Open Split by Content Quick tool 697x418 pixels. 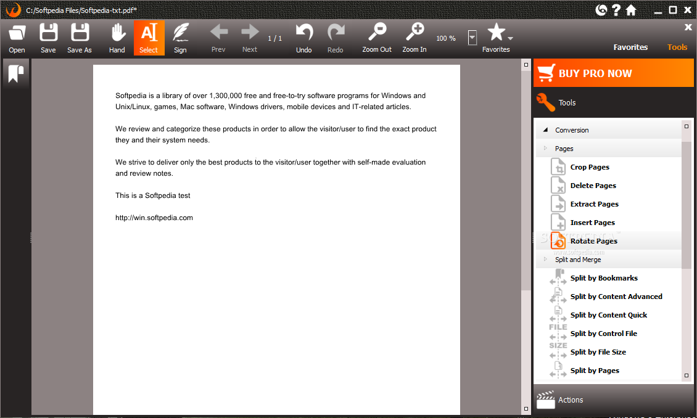pos(608,315)
